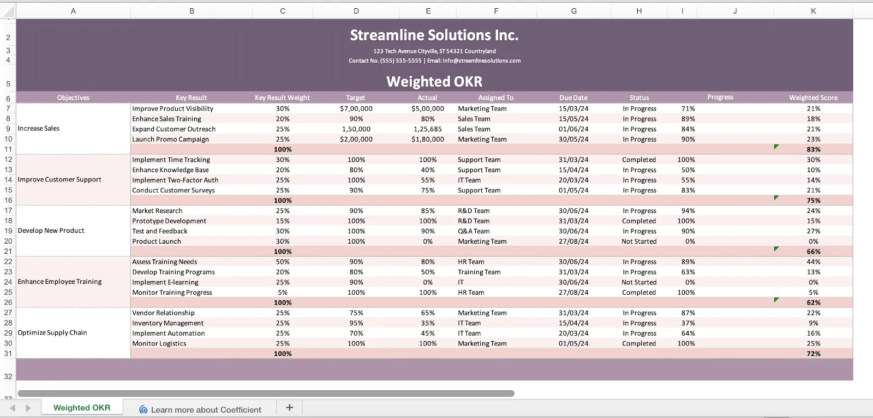The image size is (873, 418).
Task: Select column A header
Action: pos(73,11)
